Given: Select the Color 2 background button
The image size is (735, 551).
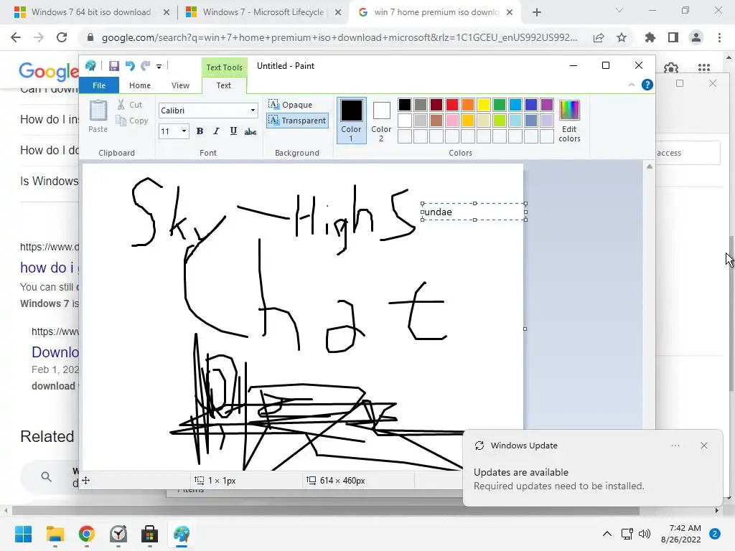Looking at the screenshot, I should point(381,121).
